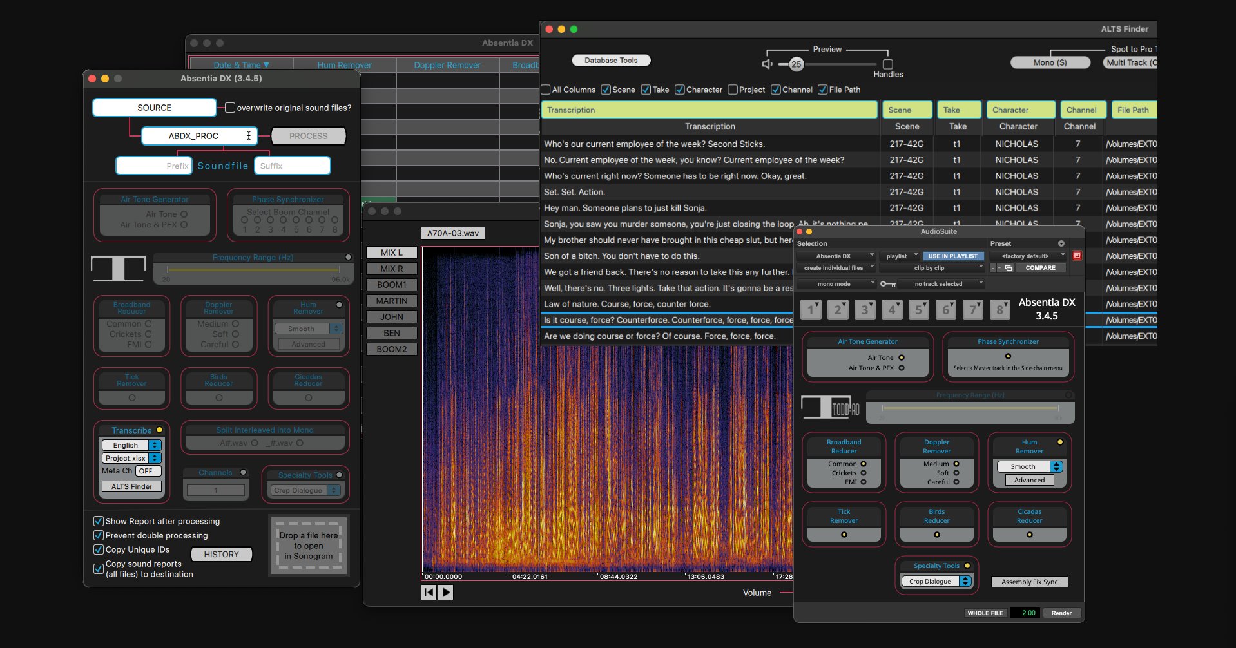Click channel 5 button in AudioSuite plugin
1236x648 pixels.
pyautogui.click(x=919, y=310)
